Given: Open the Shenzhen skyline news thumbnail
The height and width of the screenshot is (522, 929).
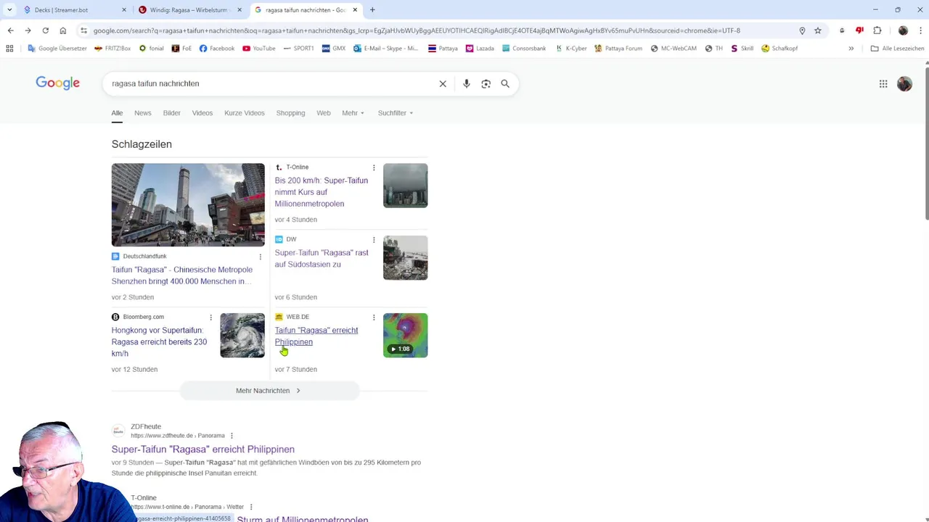Looking at the screenshot, I should click(188, 205).
